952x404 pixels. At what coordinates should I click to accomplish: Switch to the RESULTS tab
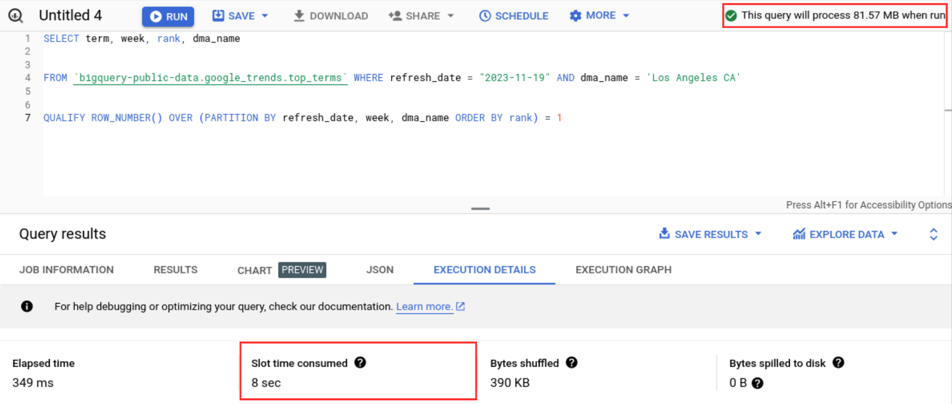tap(175, 270)
